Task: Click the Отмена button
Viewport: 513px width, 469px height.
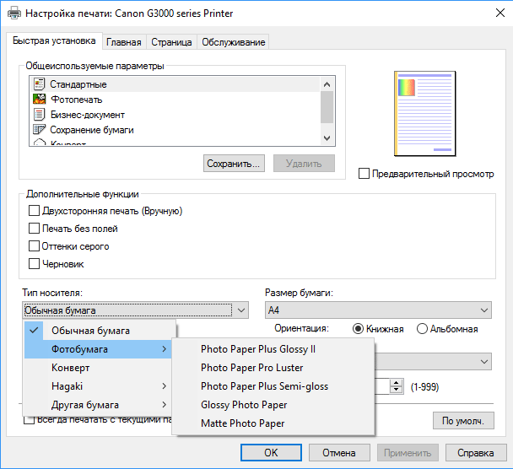Action: coord(339,453)
